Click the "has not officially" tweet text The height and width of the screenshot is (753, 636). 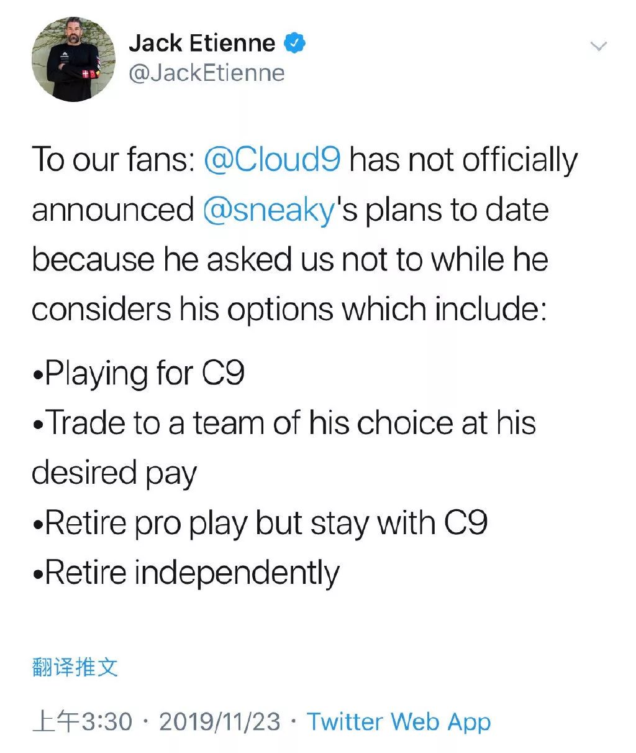[x=463, y=160]
